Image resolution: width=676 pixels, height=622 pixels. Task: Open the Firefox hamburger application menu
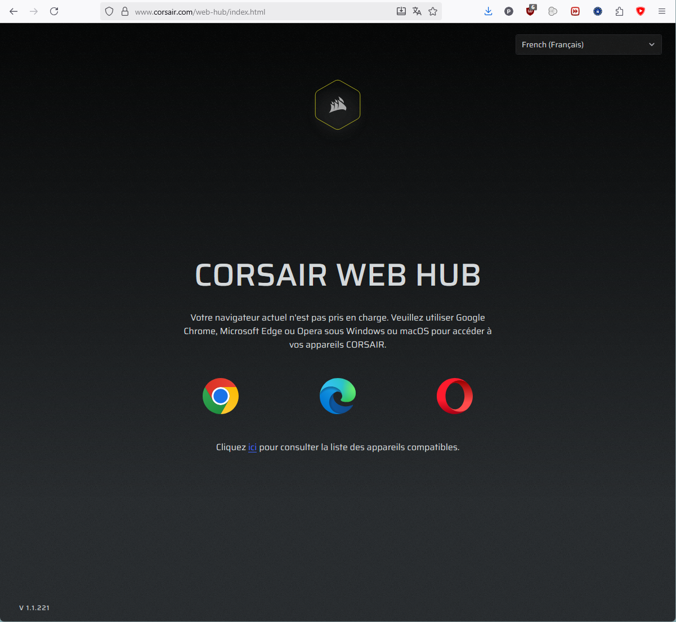pyautogui.click(x=662, y=11)
